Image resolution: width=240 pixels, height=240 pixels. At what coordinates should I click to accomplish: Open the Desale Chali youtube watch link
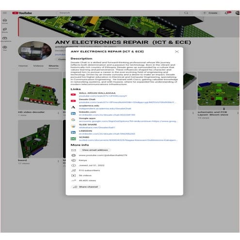point(128,102)
